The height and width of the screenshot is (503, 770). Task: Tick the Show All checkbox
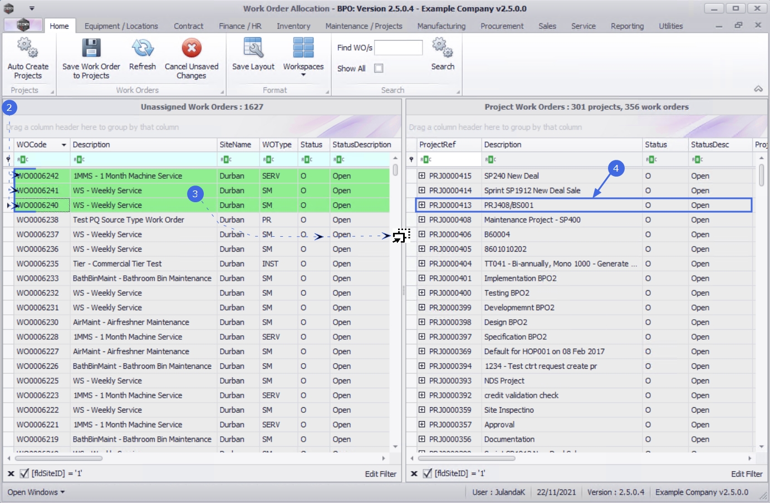pos(379,69)
